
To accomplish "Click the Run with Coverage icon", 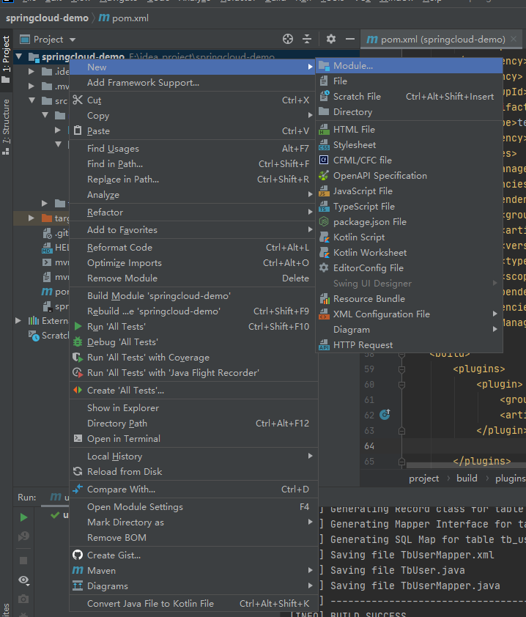I will click(78, 358).
